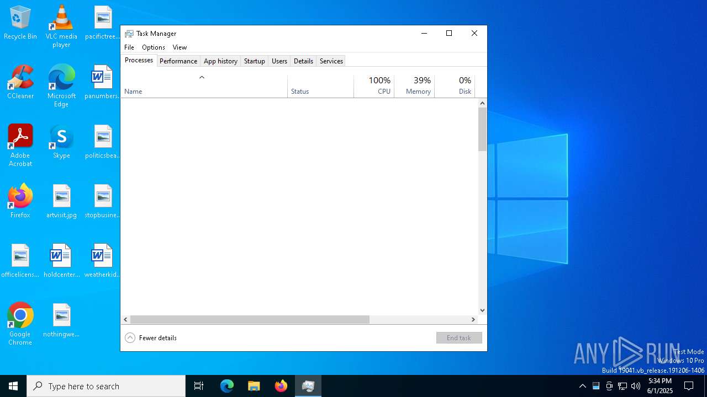Open the View menu in Task Manager
The width and height of the screenshot is (707, 397).
[x=180, y=47]
